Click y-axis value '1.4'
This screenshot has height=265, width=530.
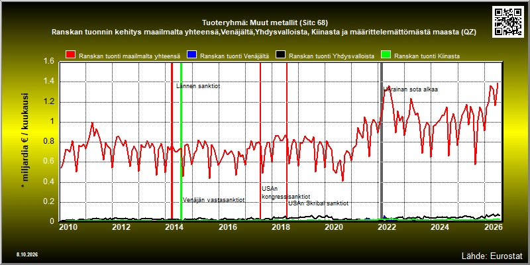[49, 81]
